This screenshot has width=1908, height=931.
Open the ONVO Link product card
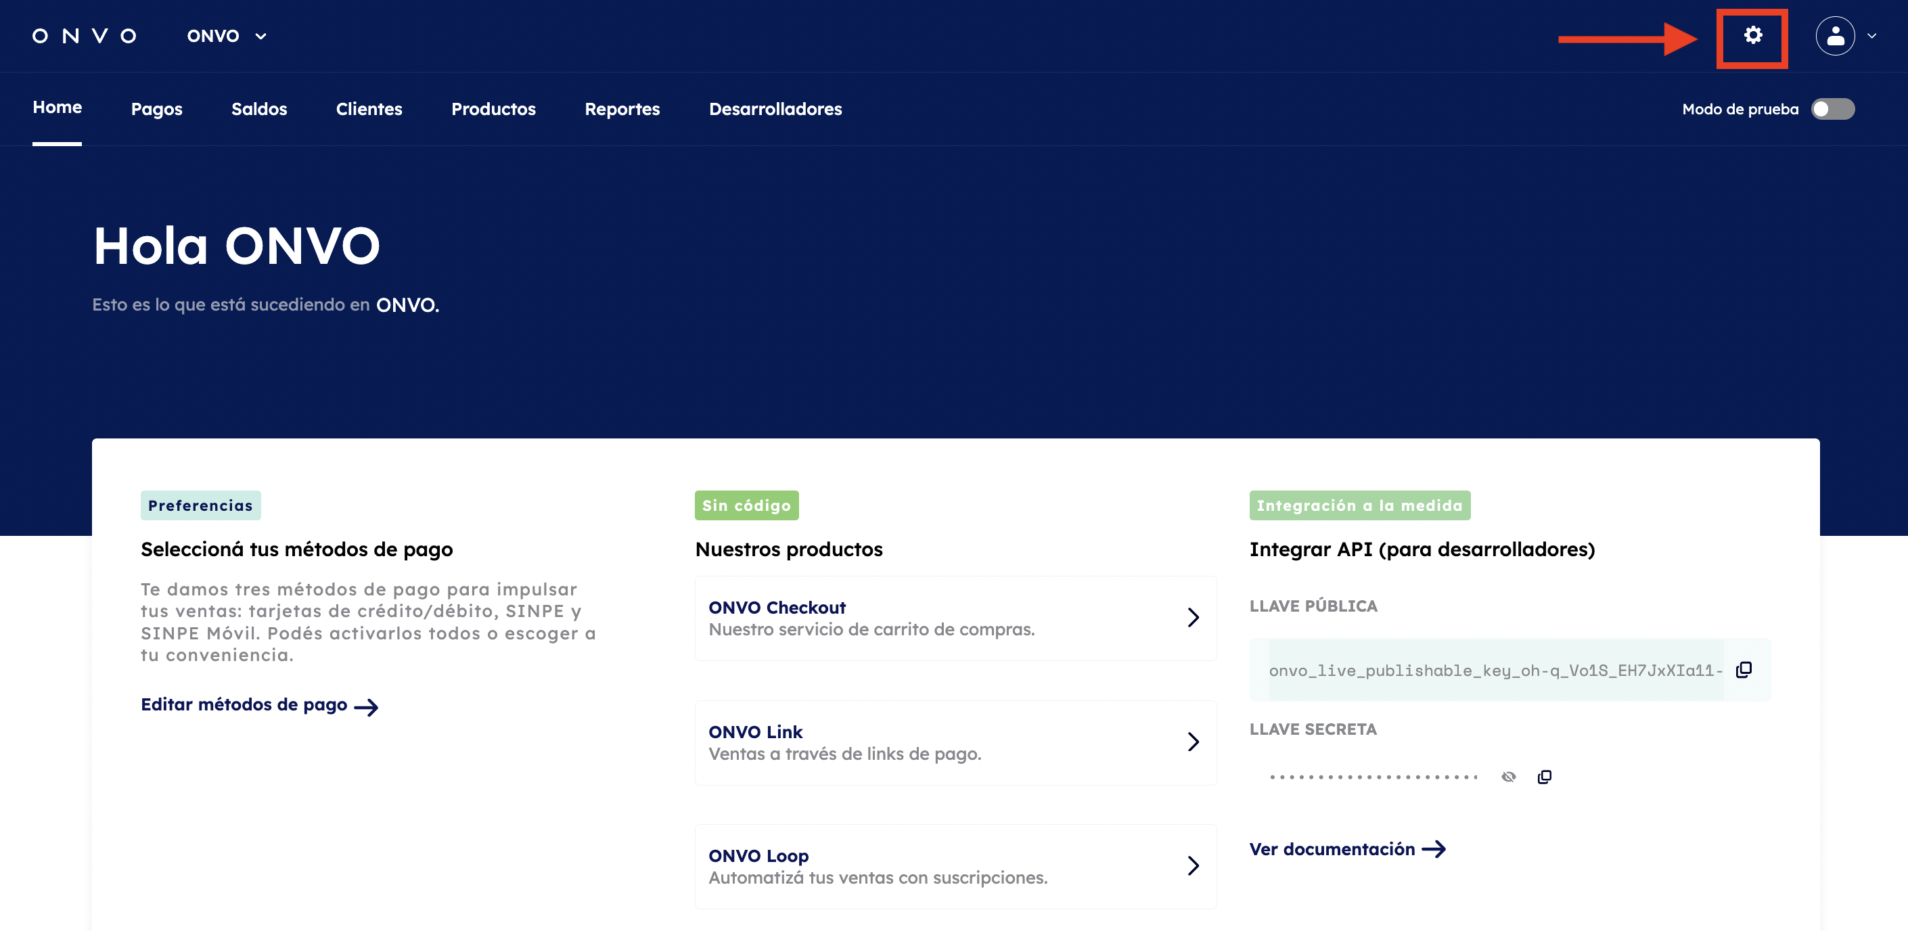(x=955, y=742)
